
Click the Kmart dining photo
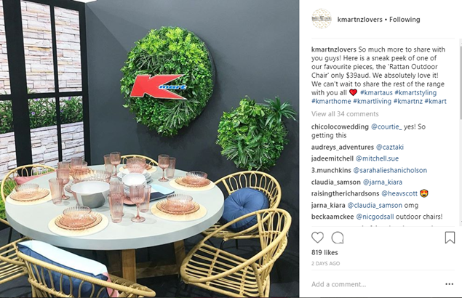(x=150, y=149)
